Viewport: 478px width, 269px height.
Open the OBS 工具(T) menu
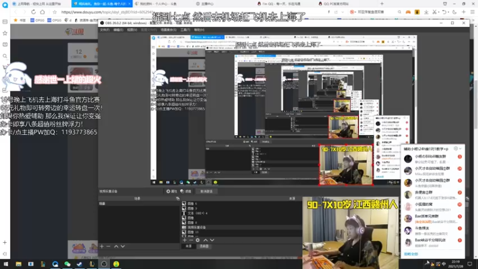tap(185, 30)
